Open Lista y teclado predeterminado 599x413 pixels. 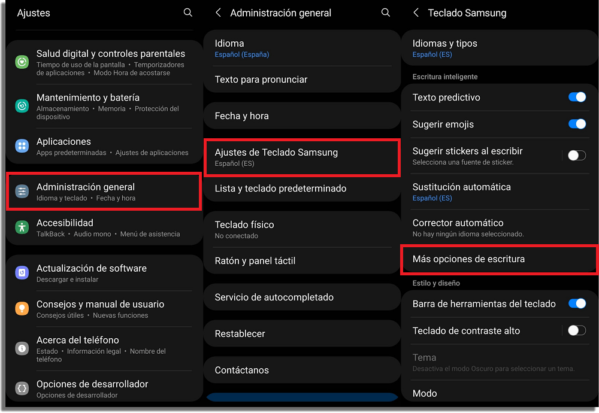point(302,189)
